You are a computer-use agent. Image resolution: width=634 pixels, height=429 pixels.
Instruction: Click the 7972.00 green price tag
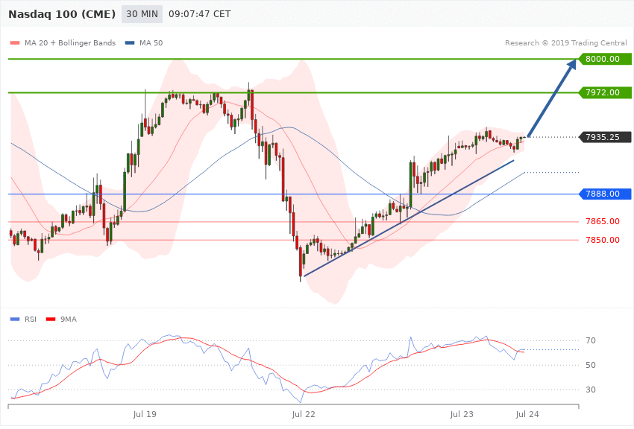coord(605,92)
